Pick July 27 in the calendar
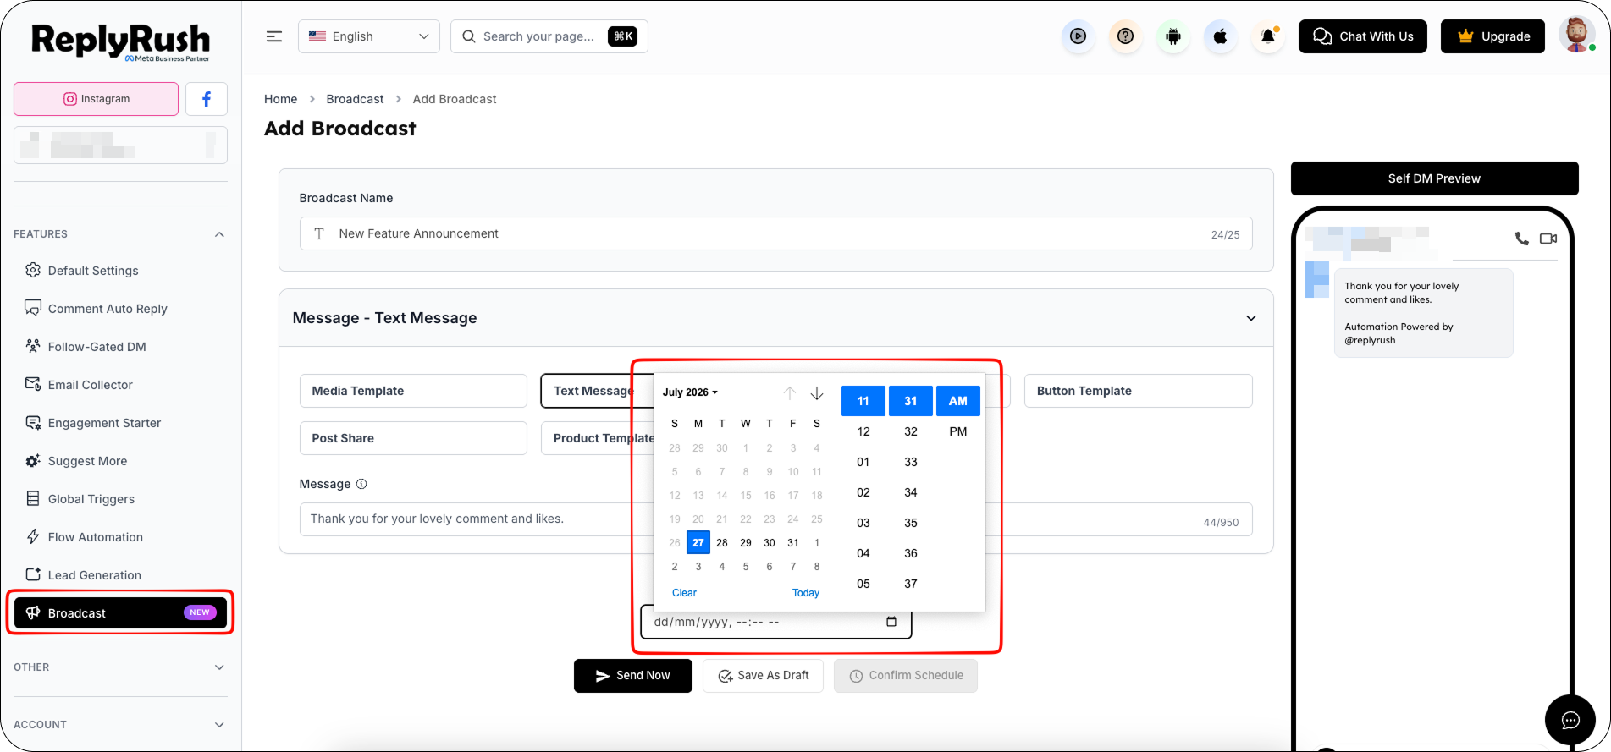The image size is (1611, 752). 698,543
